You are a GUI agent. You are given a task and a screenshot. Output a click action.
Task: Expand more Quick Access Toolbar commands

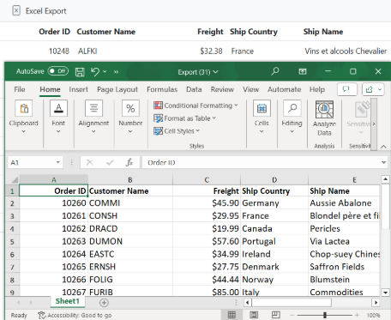coord(116,71)
